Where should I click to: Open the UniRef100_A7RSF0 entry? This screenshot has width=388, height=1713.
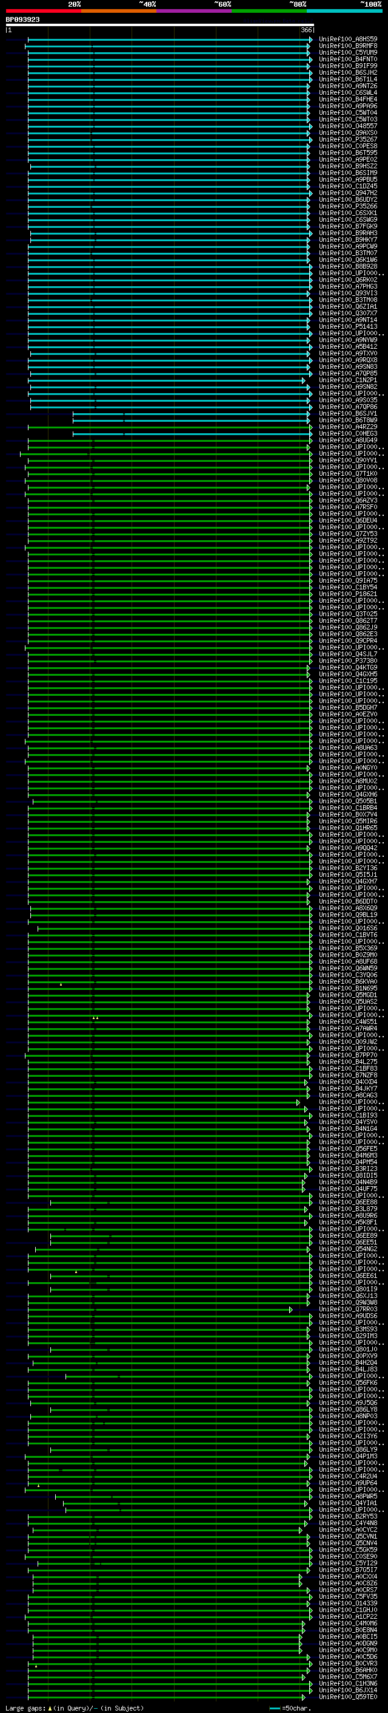[x=348, y=507]
